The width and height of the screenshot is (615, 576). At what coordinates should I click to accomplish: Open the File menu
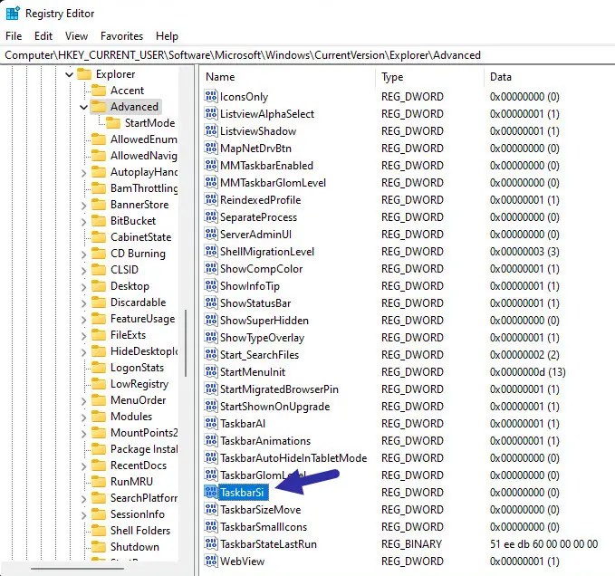coord(14,36)
